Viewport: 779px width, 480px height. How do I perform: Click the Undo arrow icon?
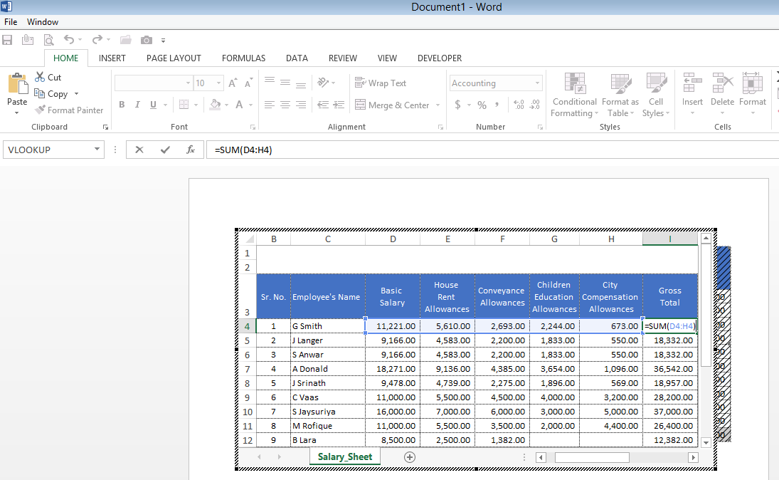[70, 40]
